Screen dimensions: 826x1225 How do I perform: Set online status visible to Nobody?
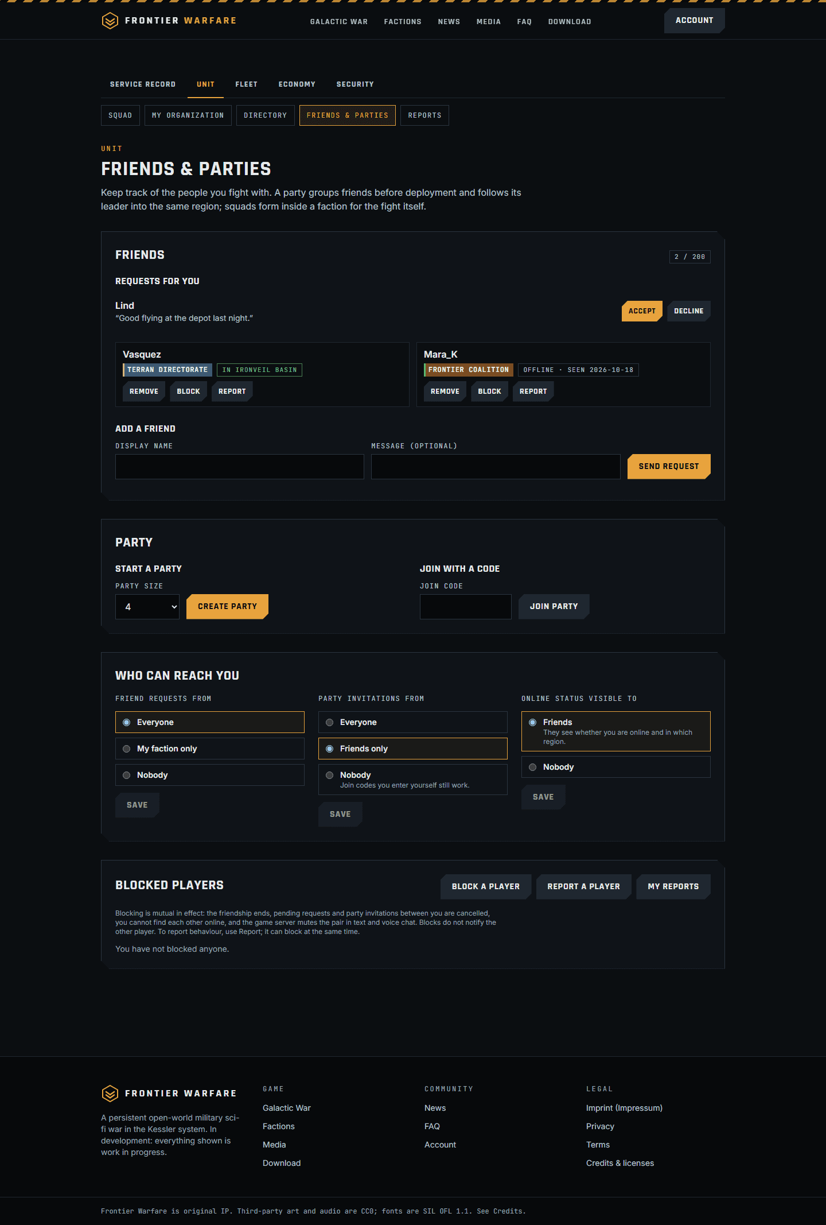pyautogui.click(x=616, y=767)
